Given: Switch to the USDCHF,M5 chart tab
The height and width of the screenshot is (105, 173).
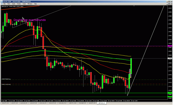Looking at the screenshot, I should (33, 103).
